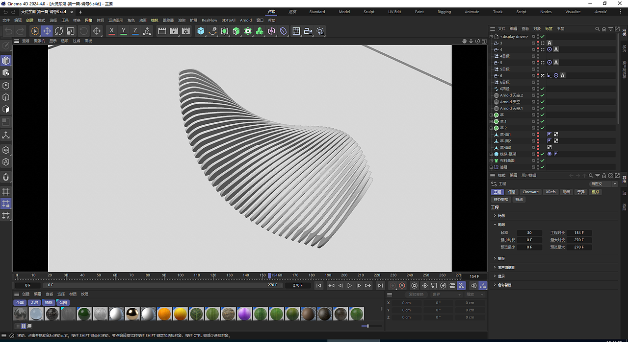The height and width of the screenshot is (342, 628).
Task: Open the pink deformer icon
Action: [x=271, y=31]
